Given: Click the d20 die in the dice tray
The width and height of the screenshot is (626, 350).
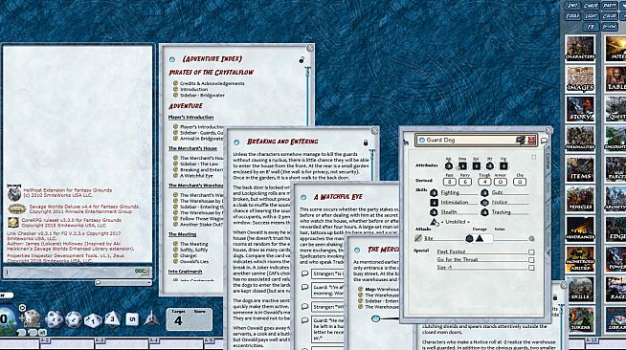Looking at the screenshot, I should 54,319.
